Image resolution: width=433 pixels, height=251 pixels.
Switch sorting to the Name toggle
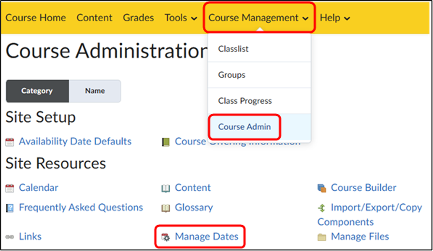click(x=95, y=91)
